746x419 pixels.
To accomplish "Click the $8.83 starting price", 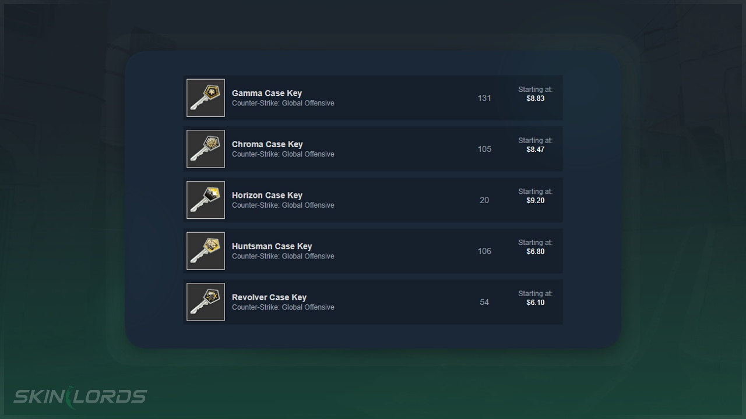I will click(x=535, y=99).
